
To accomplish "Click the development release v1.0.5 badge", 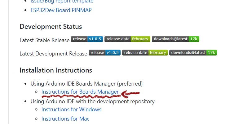I will 104,53.
